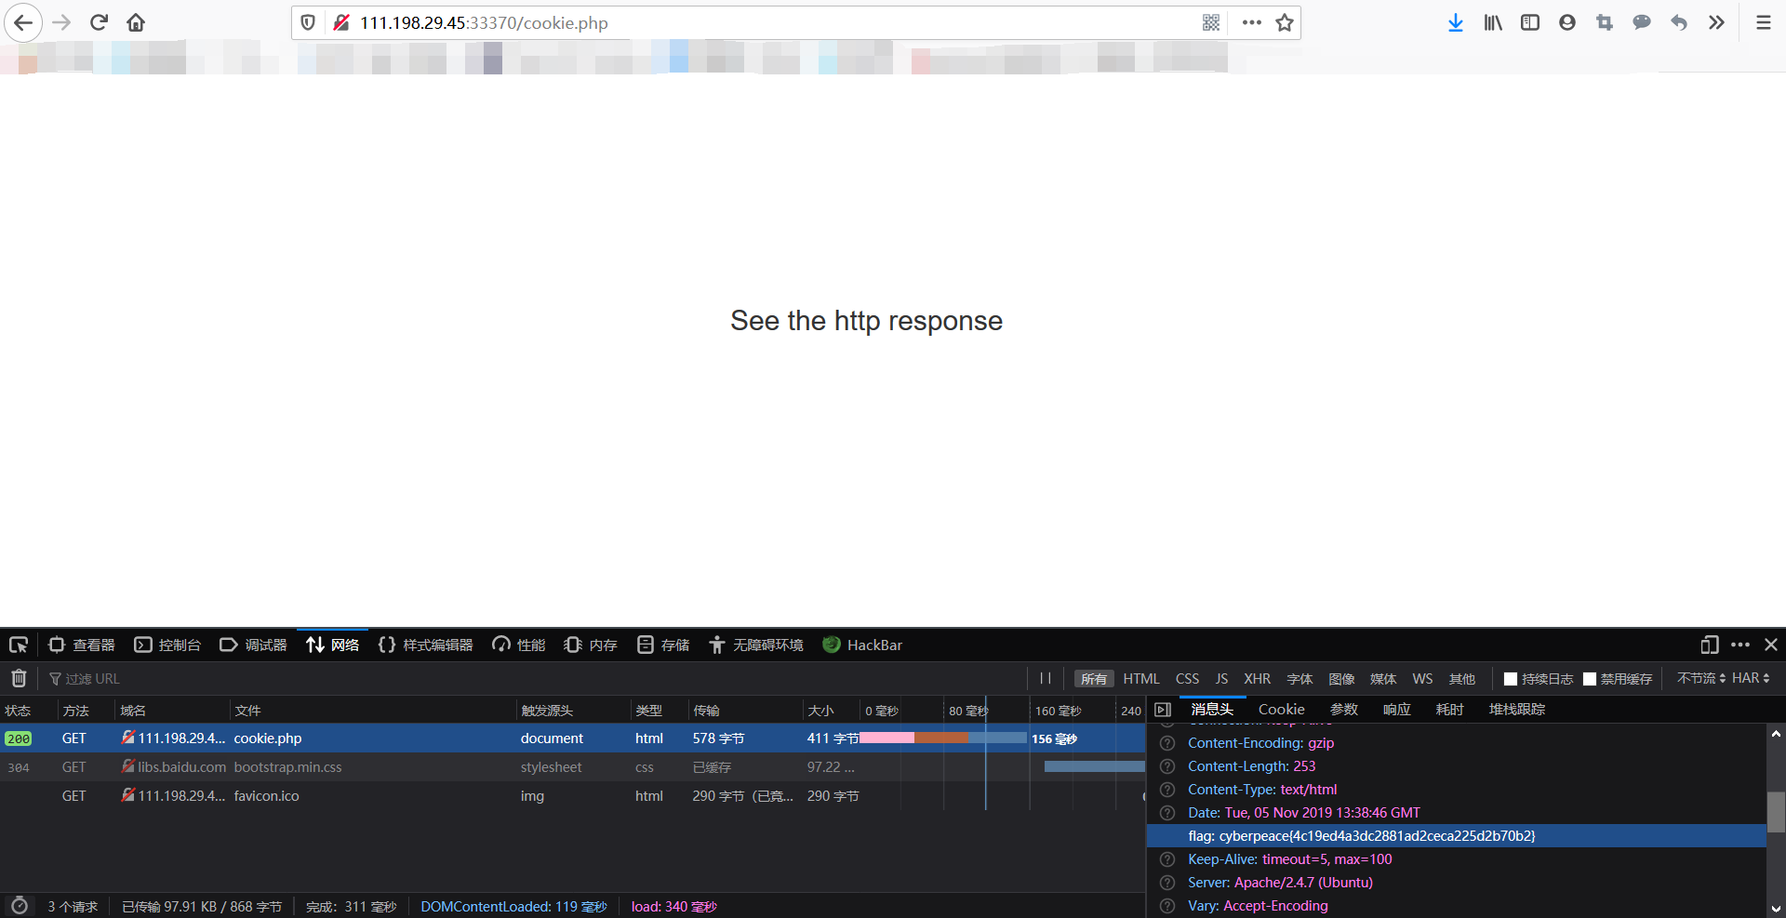Open the Firefox account menu
The height and width of the screenshot is (918, 1786).
[1567, 22]
